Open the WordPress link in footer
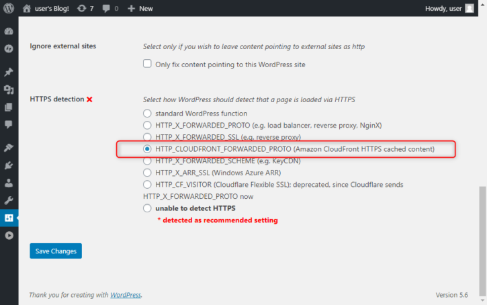487x305 pixels. click(x=126, y=295)
